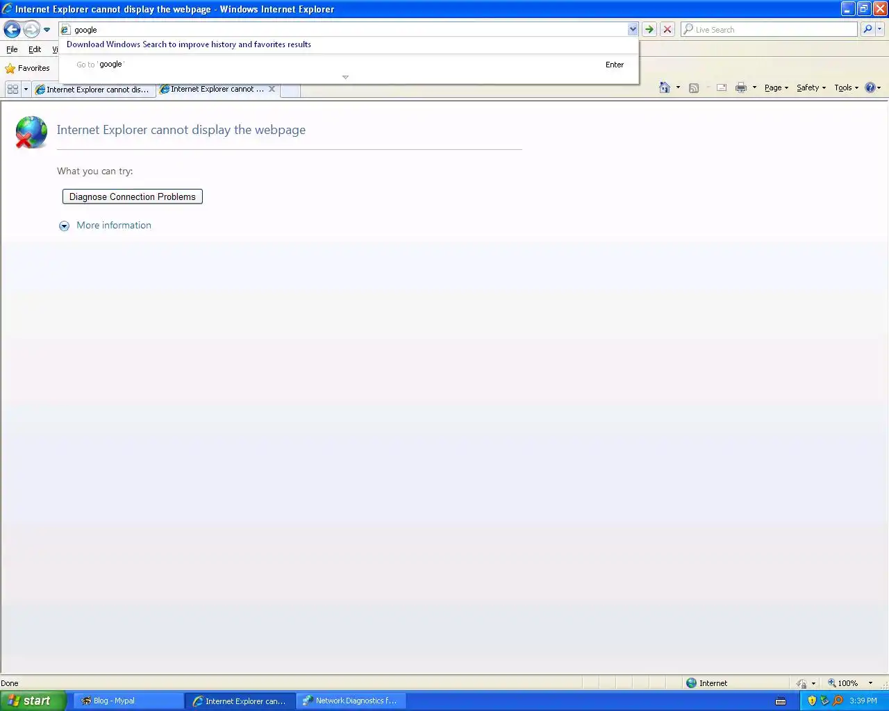This screenshot has height=711, width=889.
Task: Click the Print icon
Action: 741,87
